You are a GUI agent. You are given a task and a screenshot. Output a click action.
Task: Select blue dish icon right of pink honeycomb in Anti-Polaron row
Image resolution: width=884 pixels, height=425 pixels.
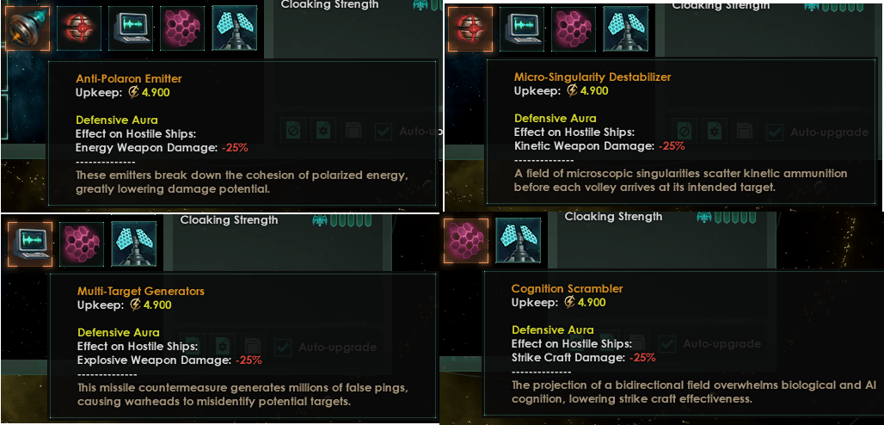click(235, 28)
